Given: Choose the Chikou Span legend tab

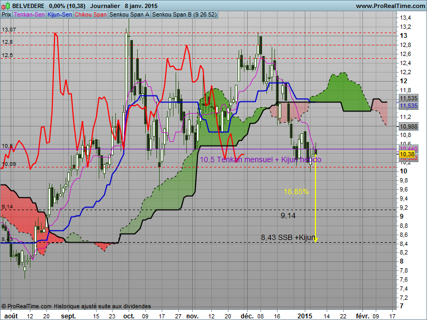Looking at the screenshot, I should point(90,15).
